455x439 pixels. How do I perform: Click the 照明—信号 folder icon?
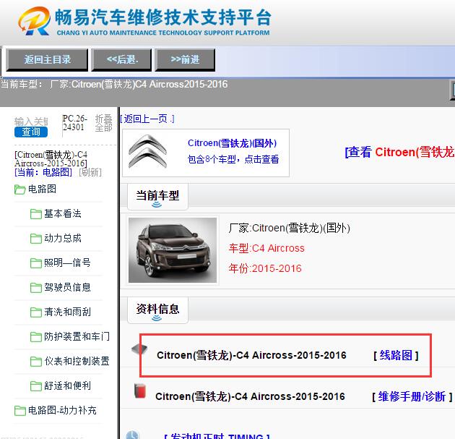pyautogui.click(x=36, y=263)
